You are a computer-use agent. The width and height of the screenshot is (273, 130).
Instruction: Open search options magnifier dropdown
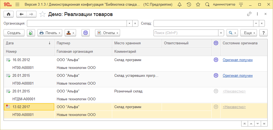click(232, 33)
